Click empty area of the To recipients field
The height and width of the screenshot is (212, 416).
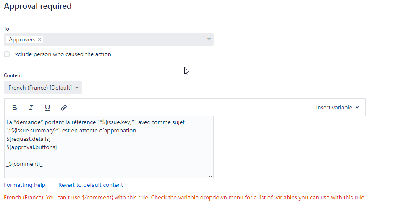[x=125, y=39]
